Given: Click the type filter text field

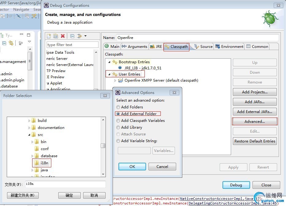Looking at the screenshot, I should pos(72,45).
